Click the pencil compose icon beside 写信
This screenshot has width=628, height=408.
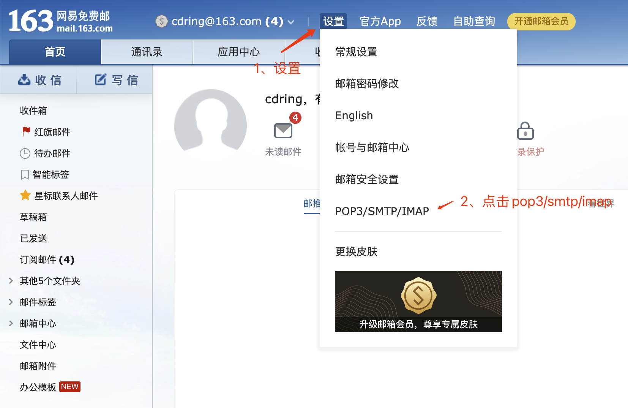[101, 79]
